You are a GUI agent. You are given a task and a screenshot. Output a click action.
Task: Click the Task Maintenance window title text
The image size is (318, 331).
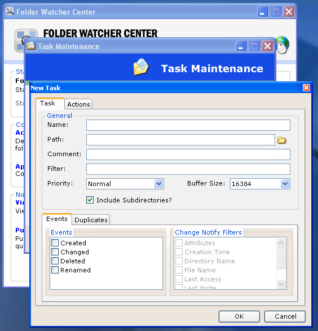pyautogui.click(x=69, y=46)
